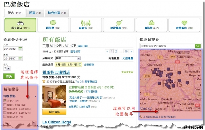Open the 177則評論 reviews link
The height and width of the screenshot is (130, 205).
[91, 92]
